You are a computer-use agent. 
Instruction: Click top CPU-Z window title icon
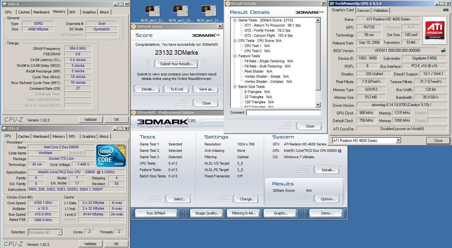[x=4, y=4]
